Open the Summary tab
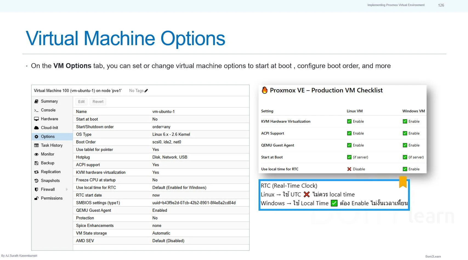468x260 pixels. [52, 101]
